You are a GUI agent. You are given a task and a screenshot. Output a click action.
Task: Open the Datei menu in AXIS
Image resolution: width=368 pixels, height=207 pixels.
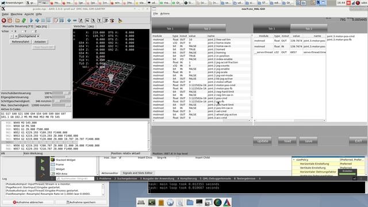pyautogui.click(x=5, y=14)
